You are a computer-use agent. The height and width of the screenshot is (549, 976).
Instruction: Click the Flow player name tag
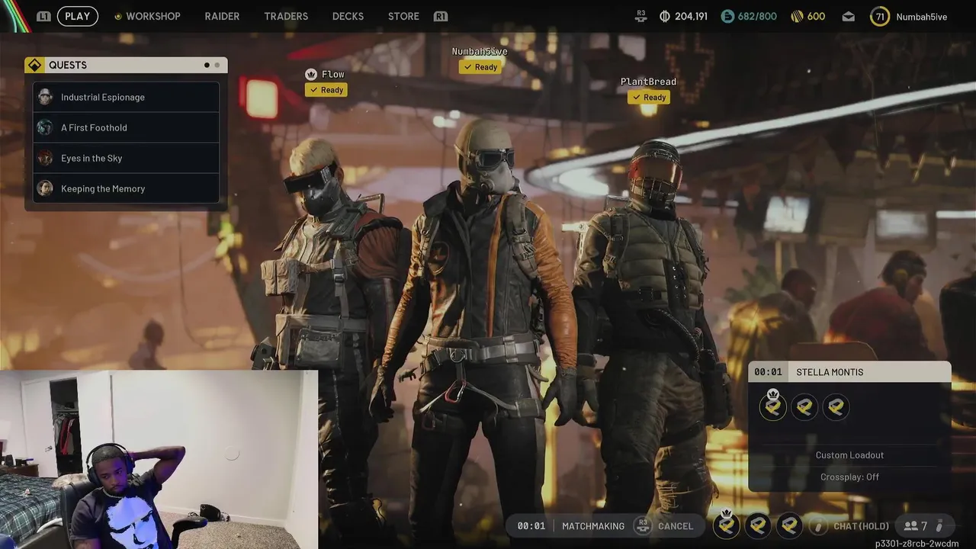[x=332, y=74]
